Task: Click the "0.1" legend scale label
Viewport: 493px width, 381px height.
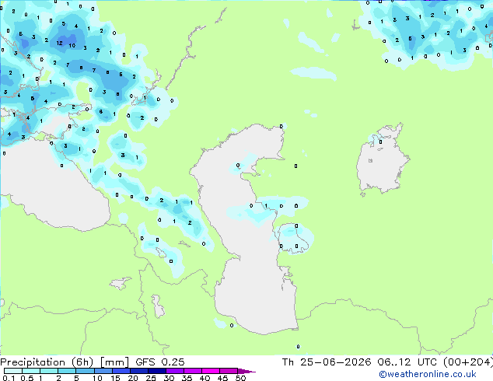Action: click(x=9, y=378)
